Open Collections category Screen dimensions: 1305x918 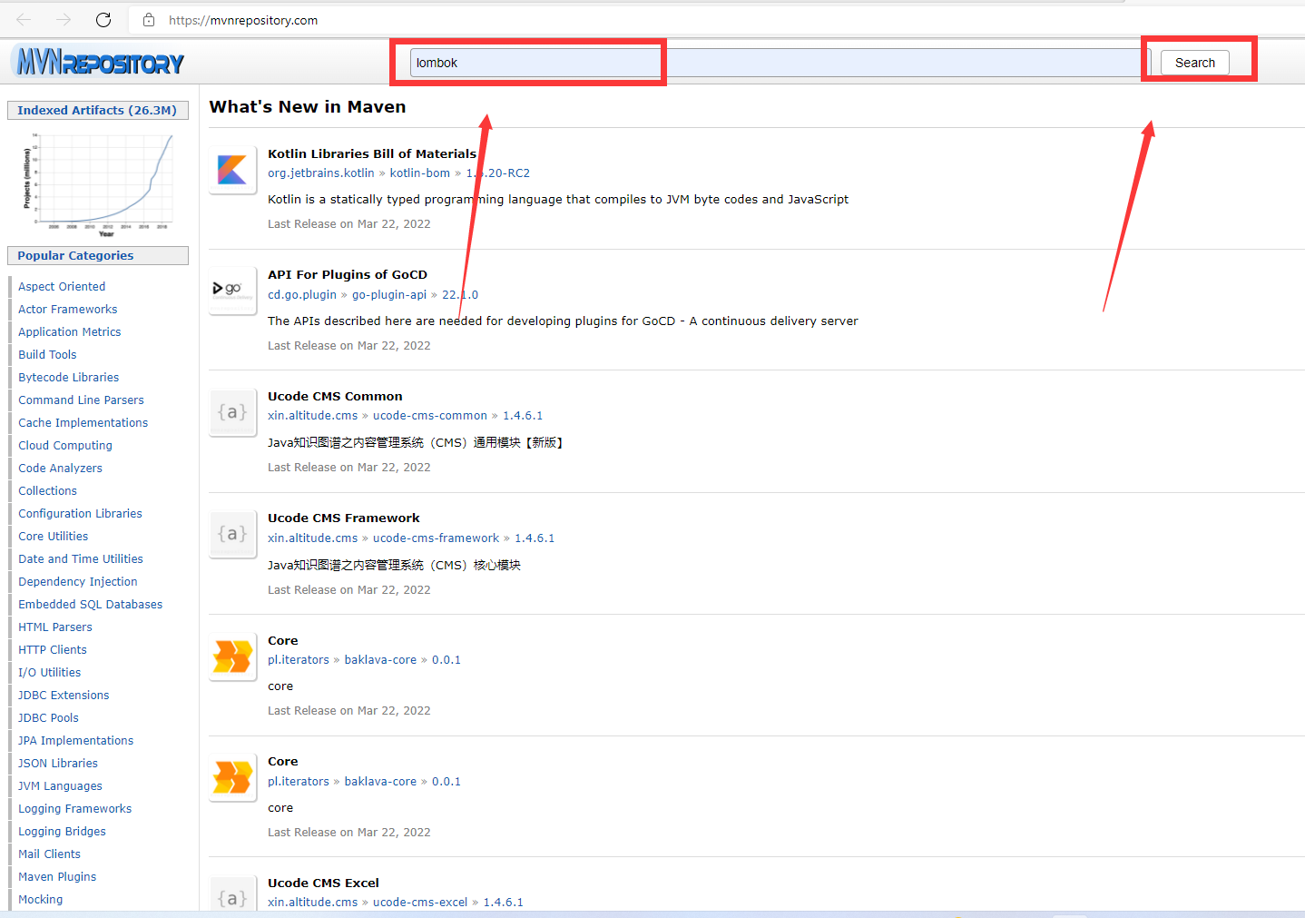pos(47,490)
